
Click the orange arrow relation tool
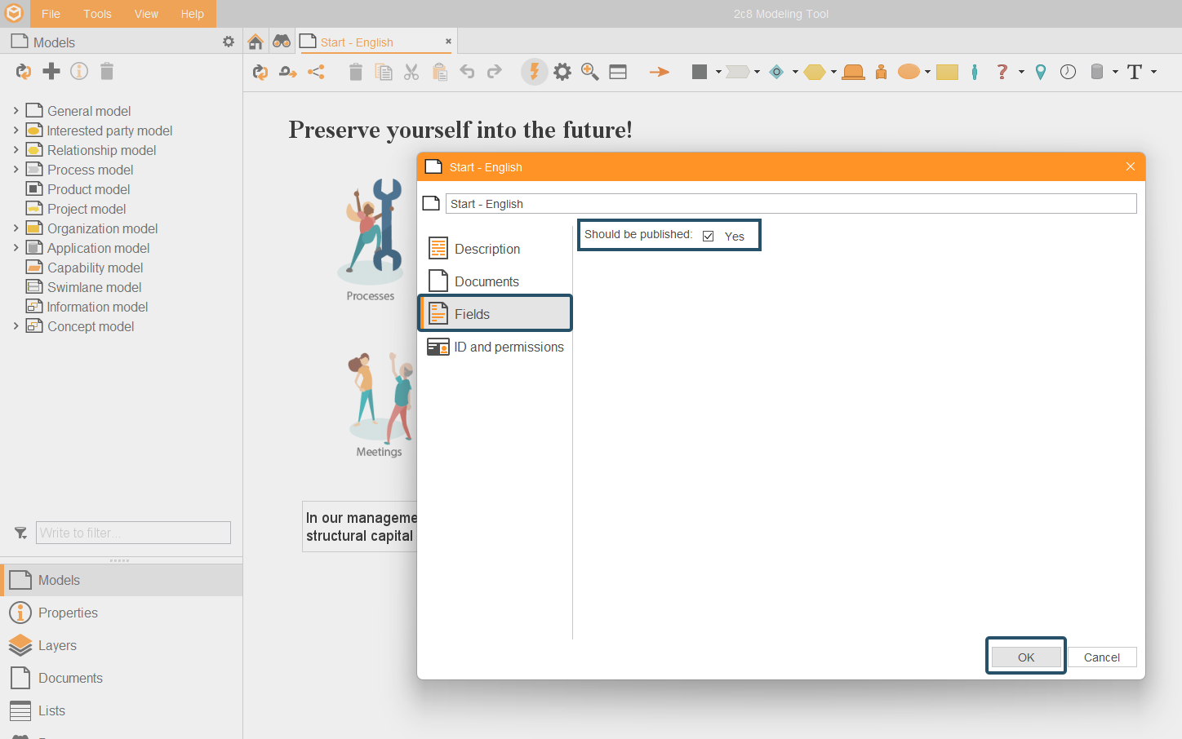pyautogui.click(x=659, y=72)
